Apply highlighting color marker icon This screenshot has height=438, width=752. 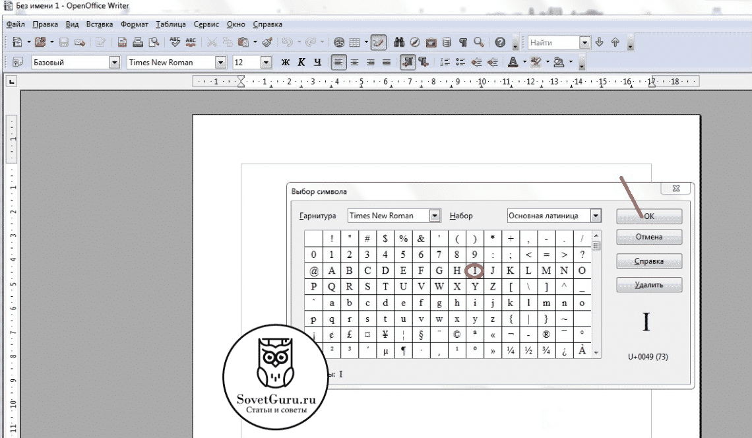pyautogui.click(x=536, y=63)
